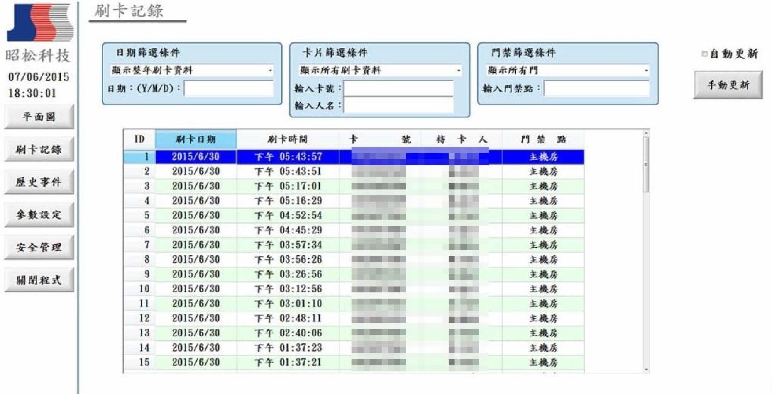Screen dimensions: 772x394
Task: Expand the 顯示所有門 door filter dropdown
Action: point(646,70)
